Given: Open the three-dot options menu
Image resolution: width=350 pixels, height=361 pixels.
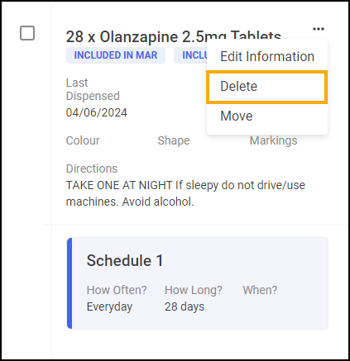Looking at the screenshot, I should tap(319, 29).
